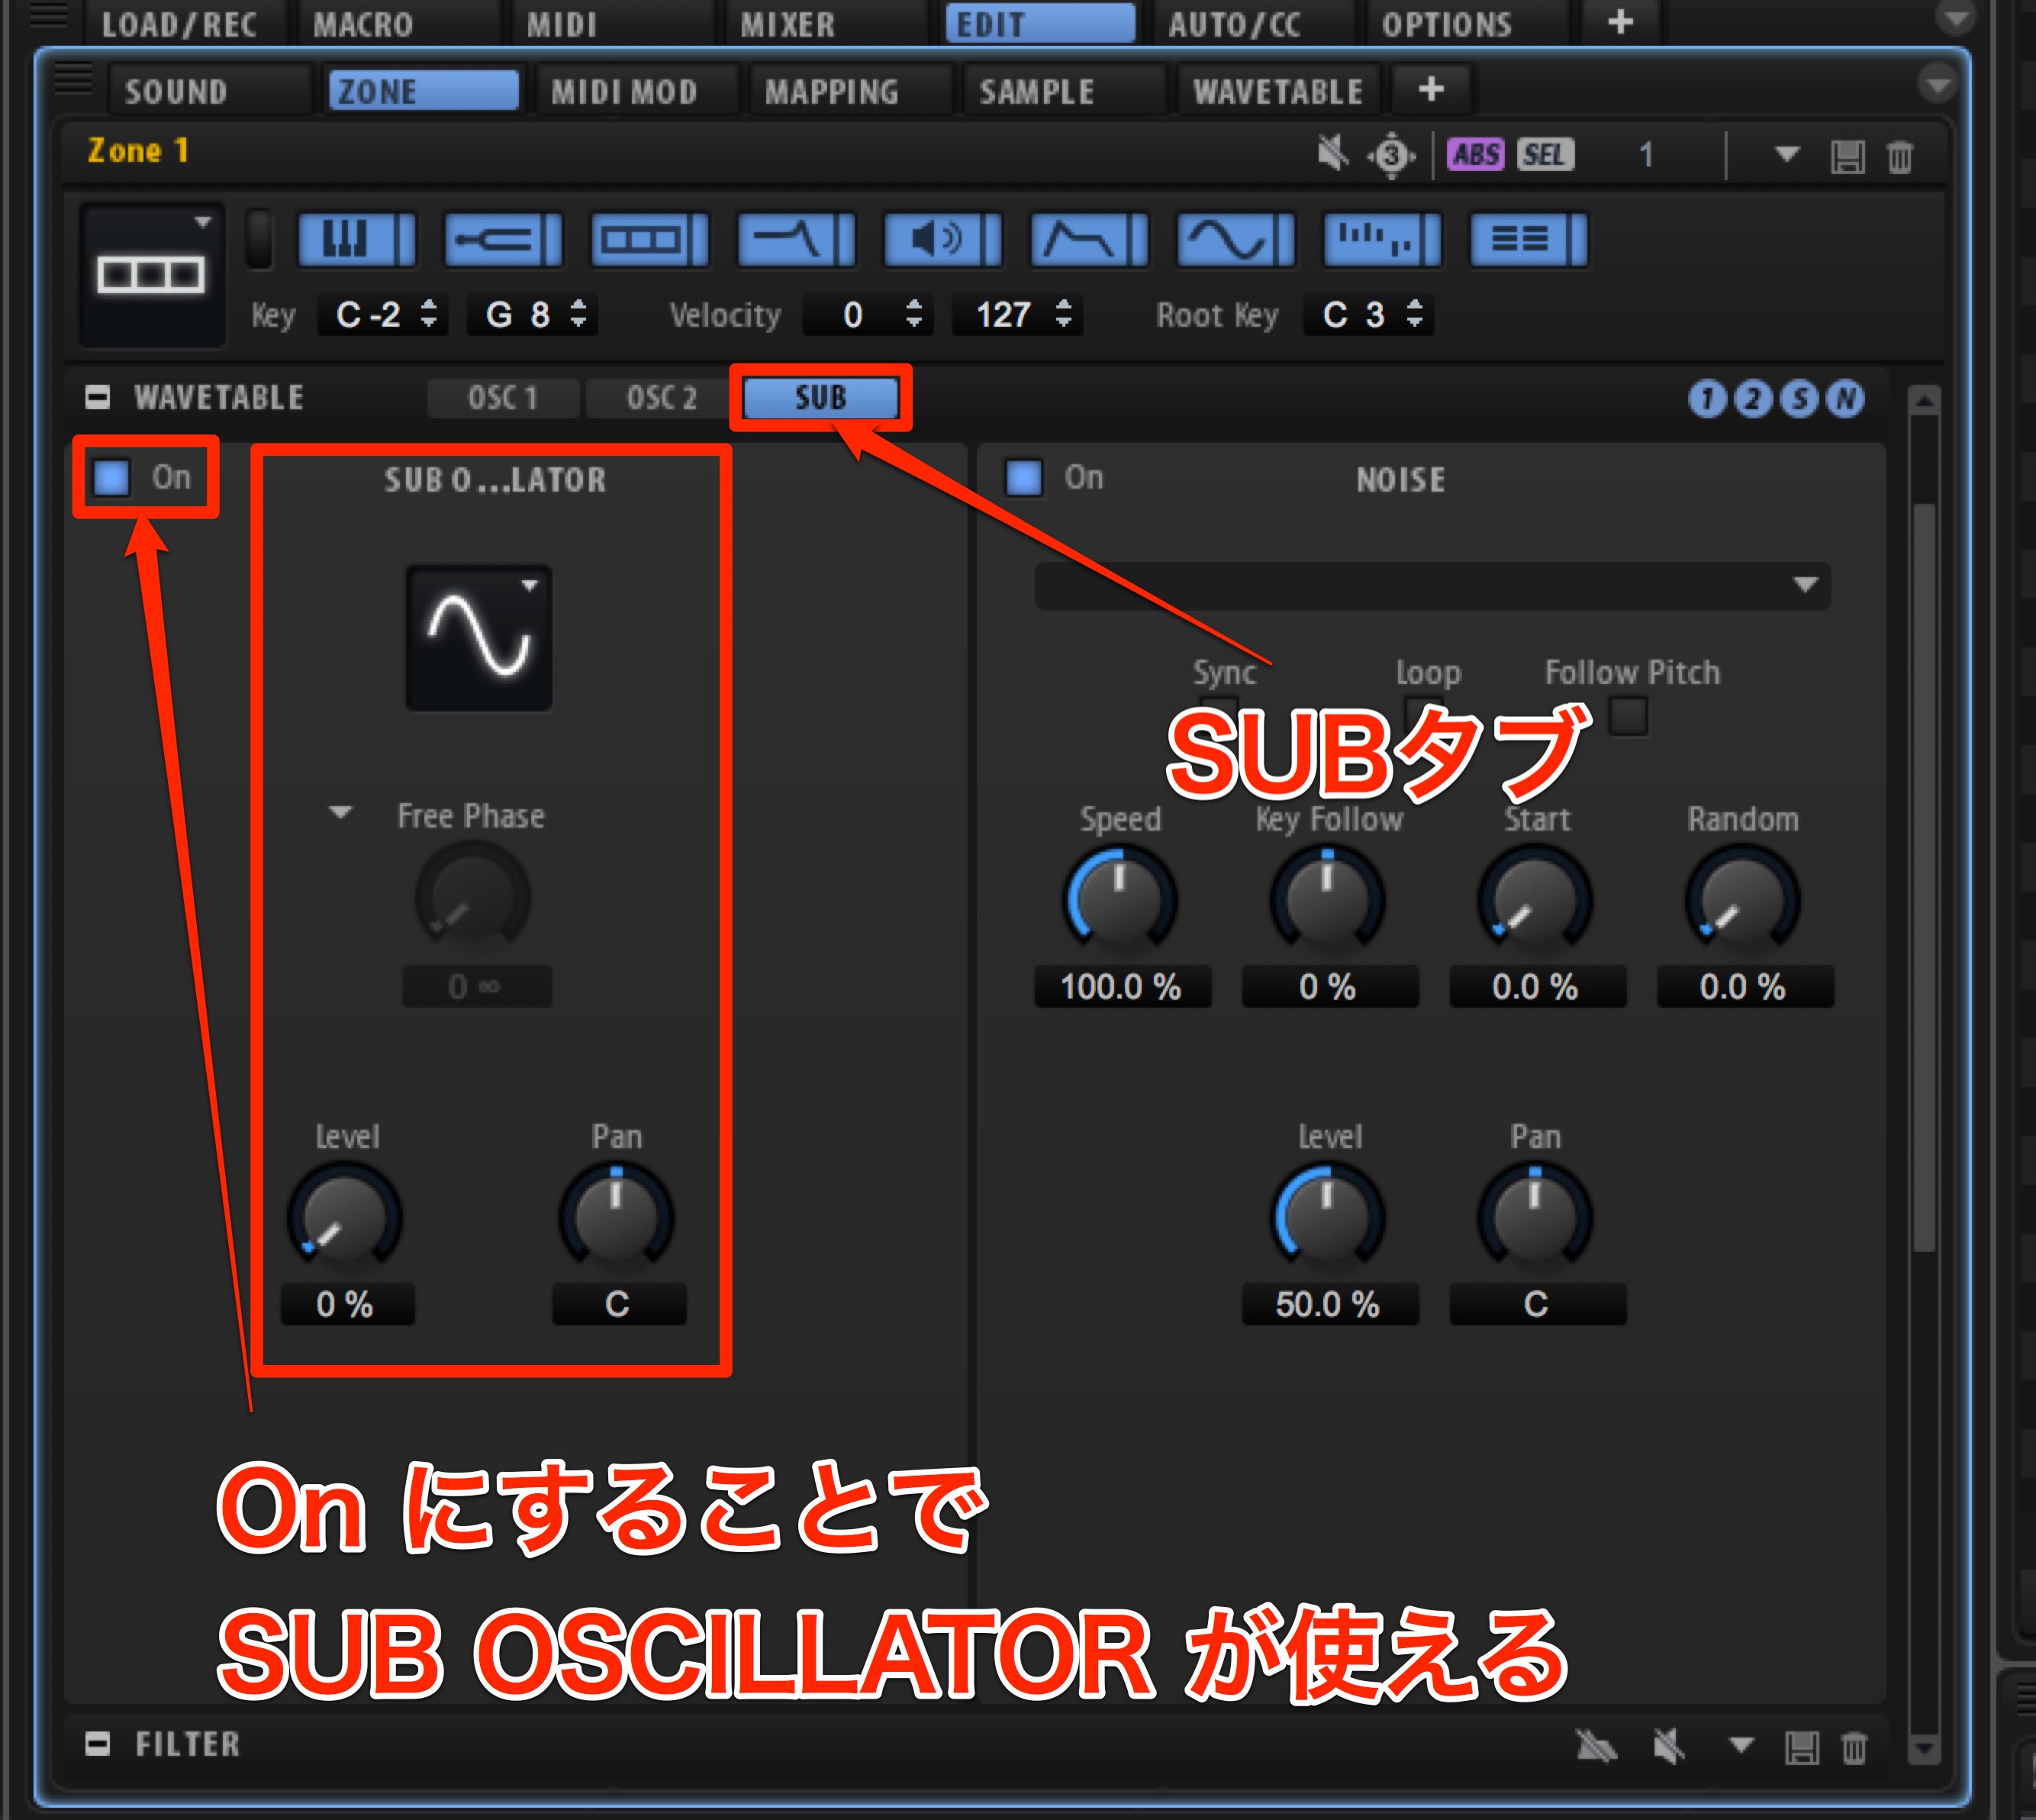Switch to the OSC 2 tab

(661, 398)
